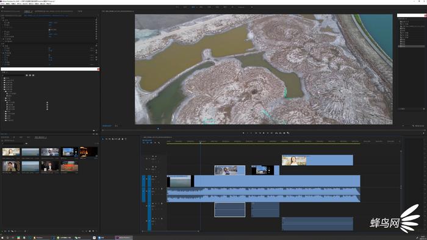The width and height of the screenshot is (427, 240).
Task: Select the man in suit thumbnail
Action: click(50, 166)
